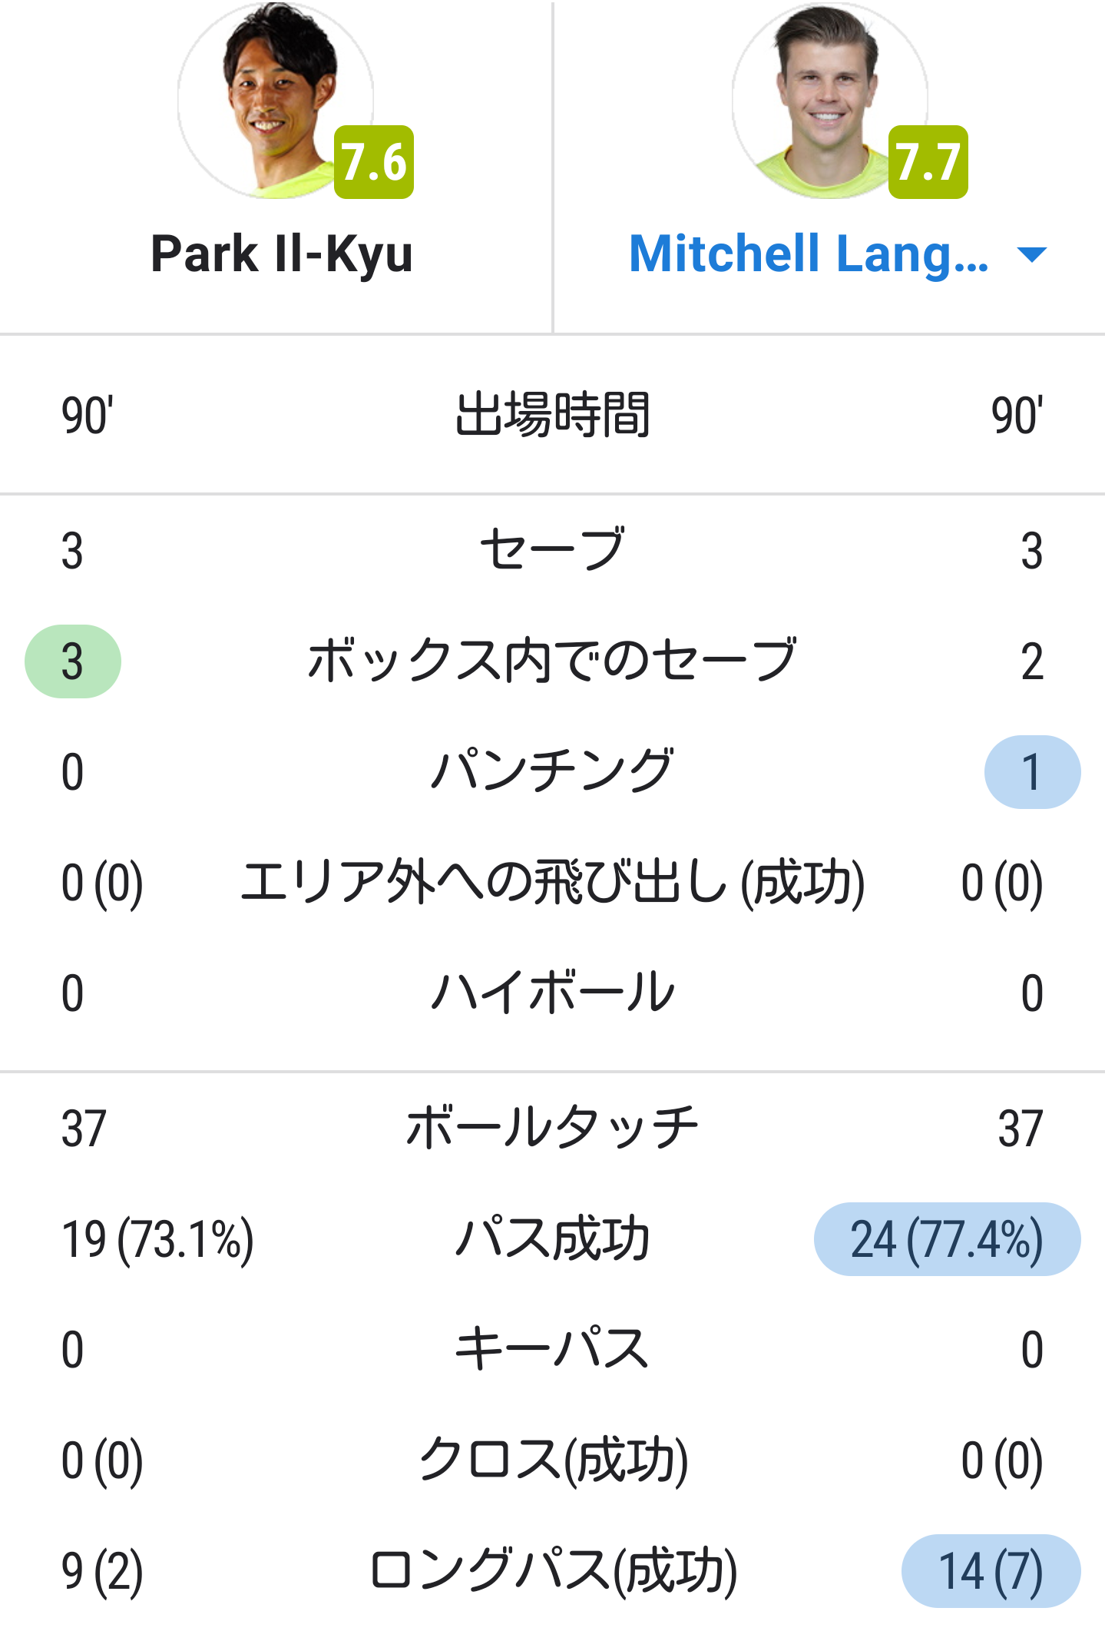1105x1641 pixels.
Task: Click the ボールタッチ stat label
Action: tap(552, 1128)
